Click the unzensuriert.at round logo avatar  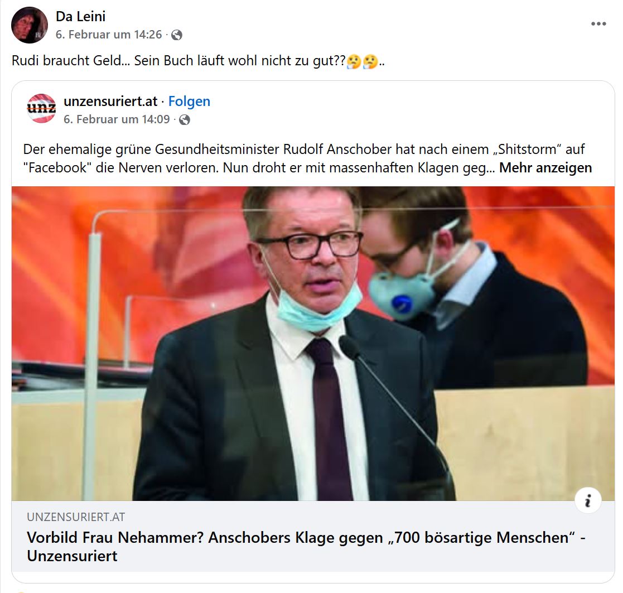tap(41, 108)
